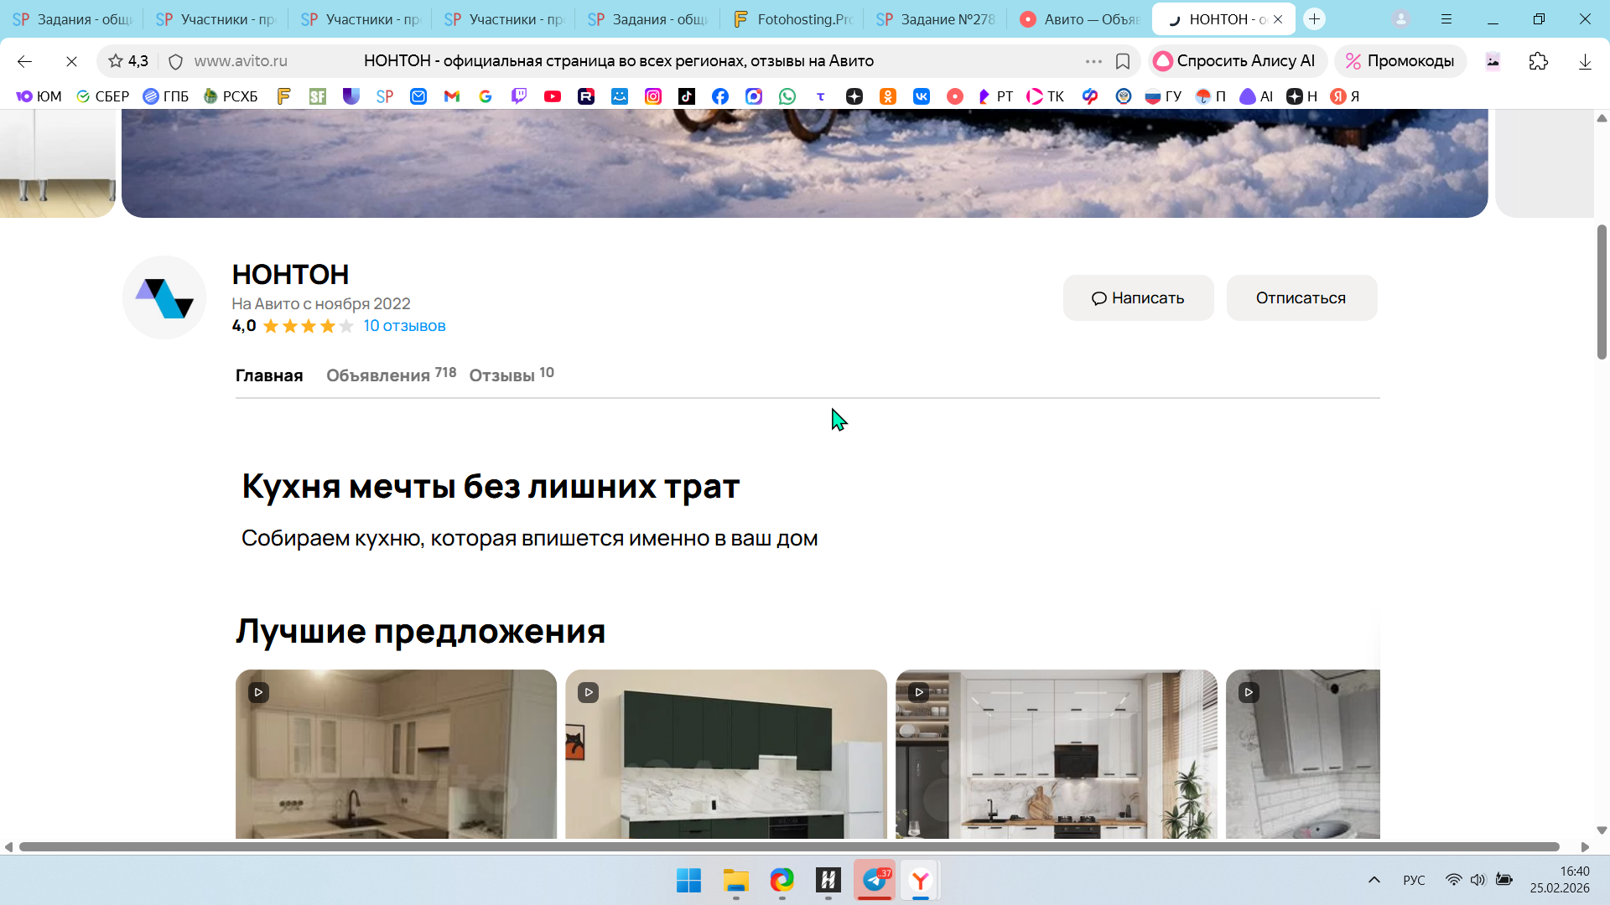Click the Написать button

point(1138,297)
